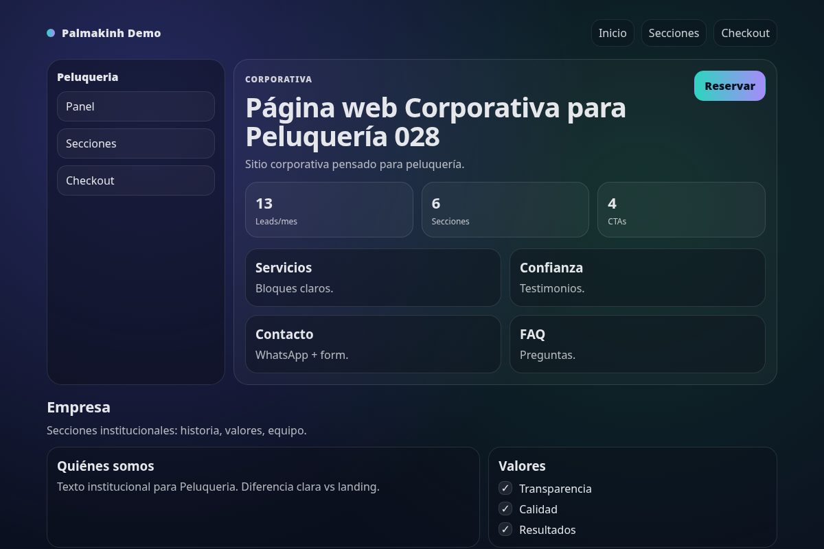
Task: Click the Reservar button
Action: tap(729, 86)
